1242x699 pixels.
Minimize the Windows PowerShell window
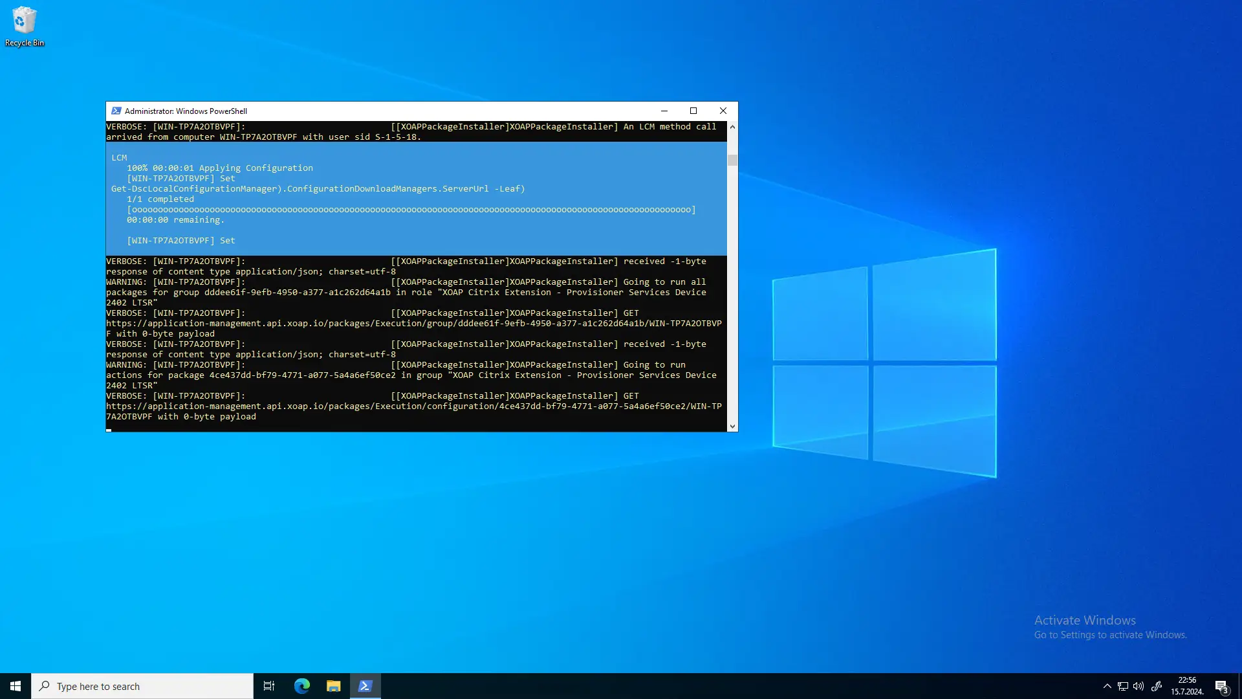click(x=664, y=111)
